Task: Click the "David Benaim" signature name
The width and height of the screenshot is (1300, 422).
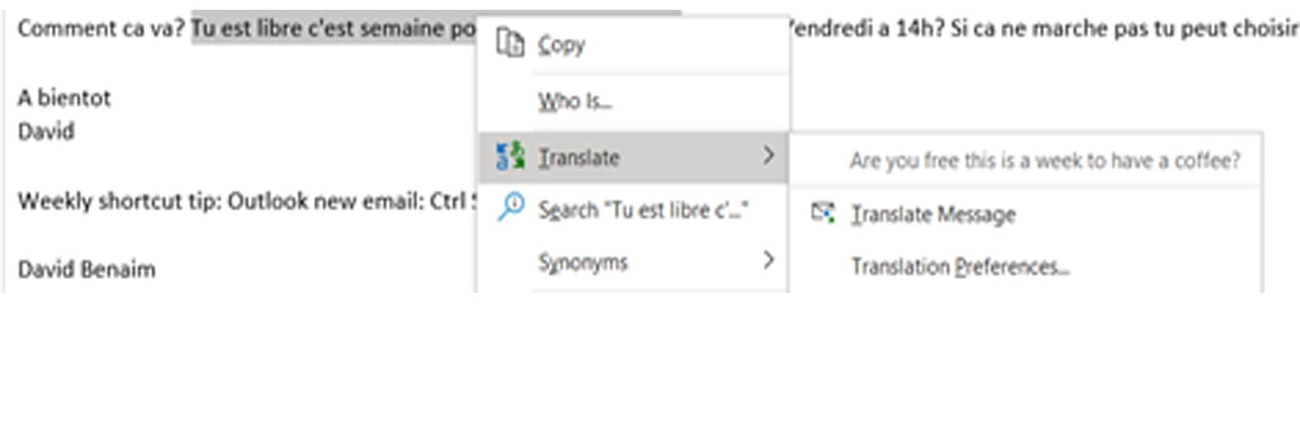Action: (x=86, y=269)
